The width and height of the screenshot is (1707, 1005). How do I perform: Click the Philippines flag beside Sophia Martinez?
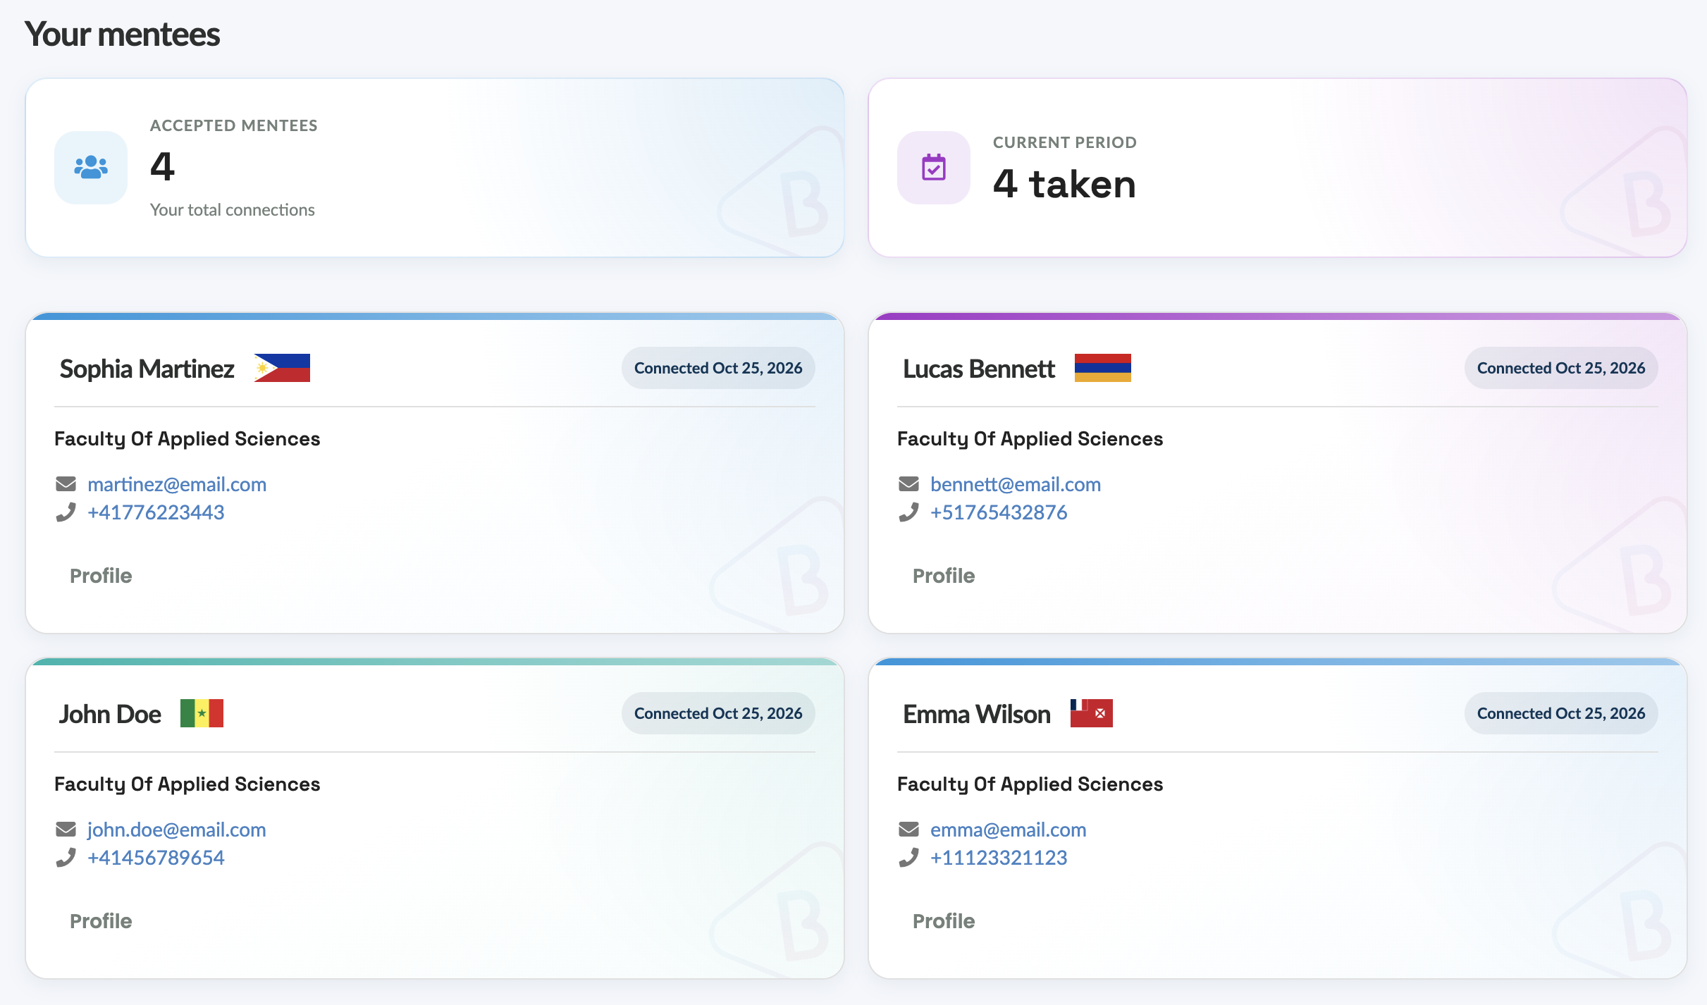(x=282, y=368)
